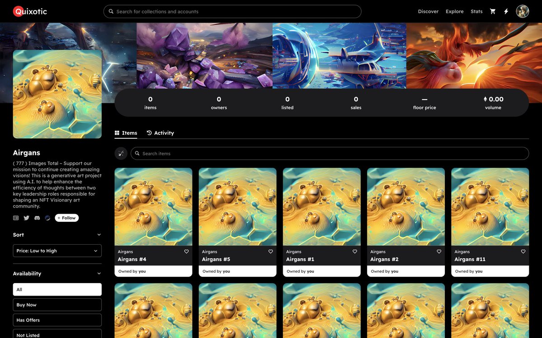Viewport: 542px width, 338px height.
Task: Follow the Airgans collection
Action: (x=67, y=218)
